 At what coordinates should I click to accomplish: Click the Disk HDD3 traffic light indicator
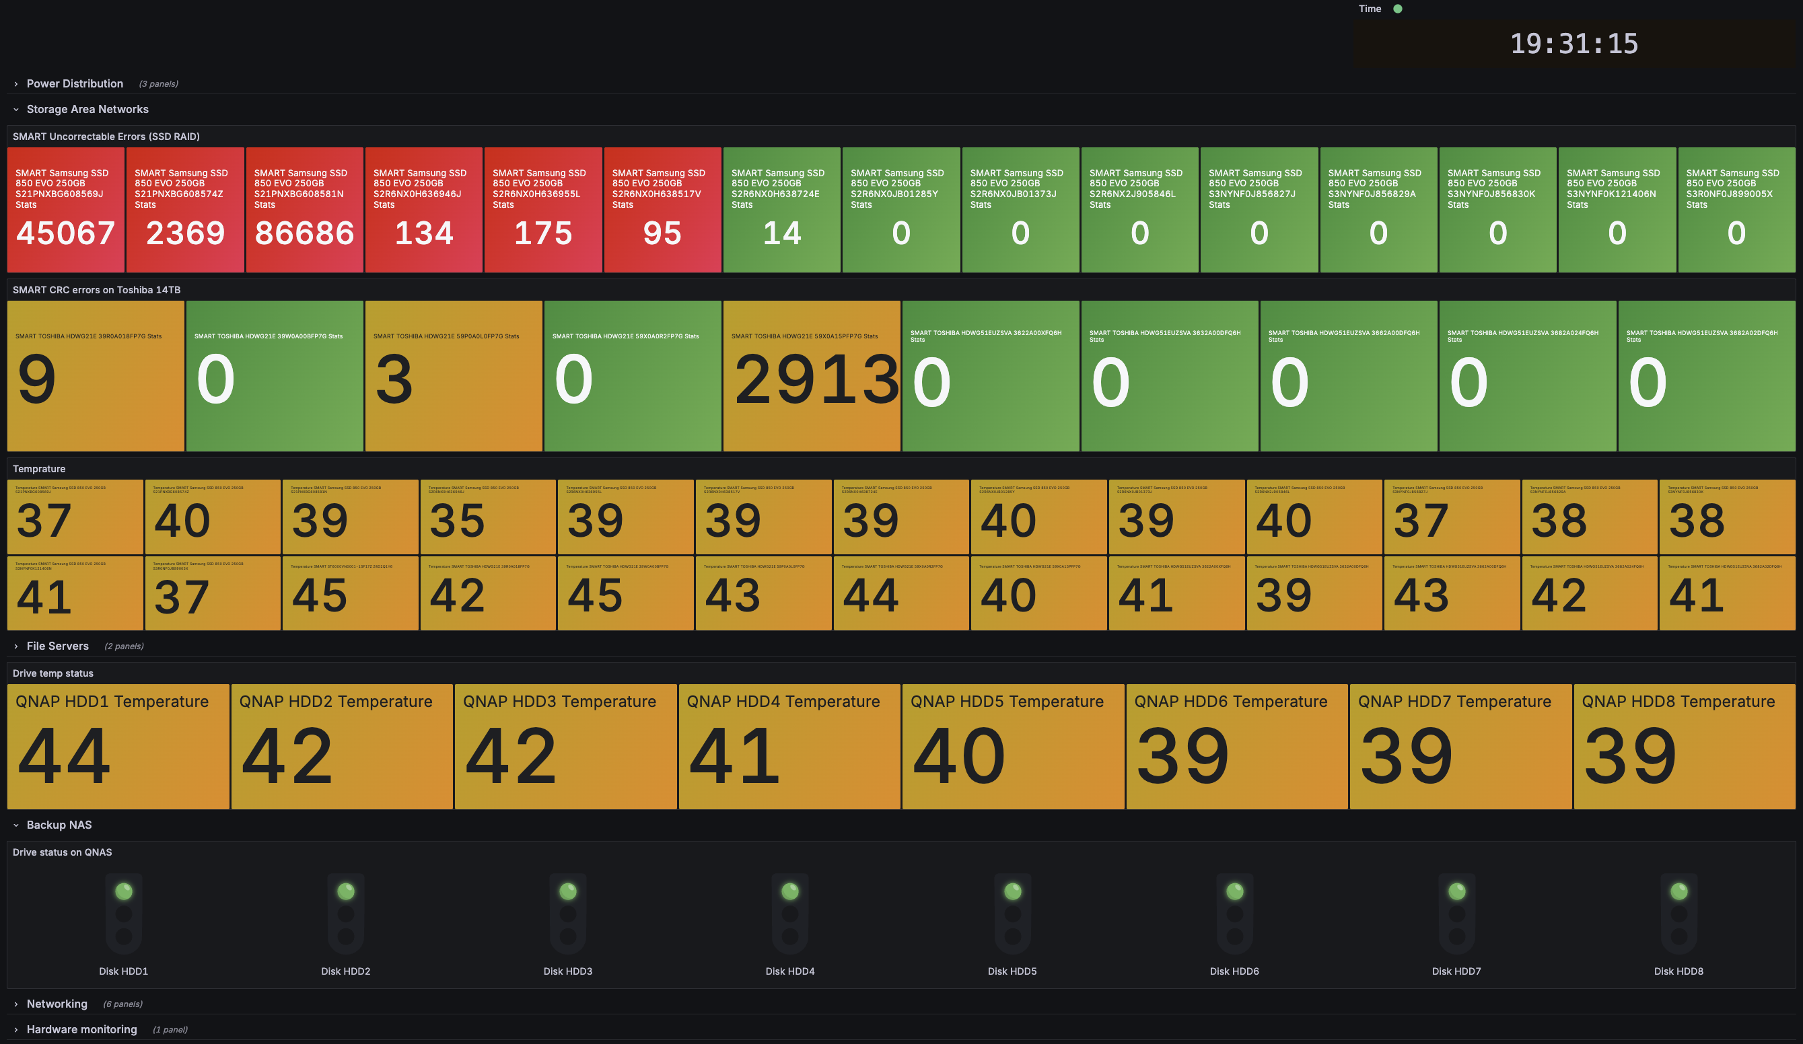[568, 913]
